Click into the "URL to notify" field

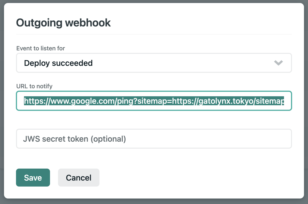pos(154,101)
